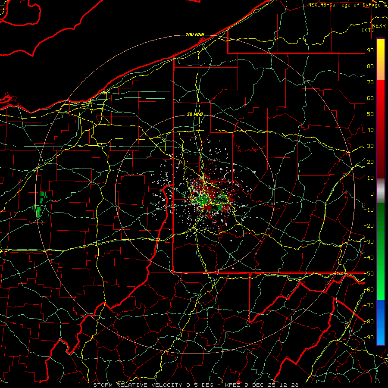Viewport: 388px width, 388px height.
Task: Click the 50 NMI range ring label
Action: pos(195,114)
